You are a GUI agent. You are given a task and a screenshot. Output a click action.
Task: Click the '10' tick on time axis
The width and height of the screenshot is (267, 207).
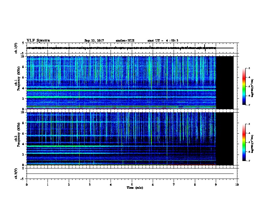tap(237, 185)
